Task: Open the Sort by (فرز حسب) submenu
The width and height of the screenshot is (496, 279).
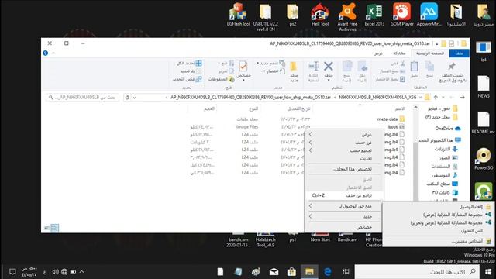Action: [344, 143]
